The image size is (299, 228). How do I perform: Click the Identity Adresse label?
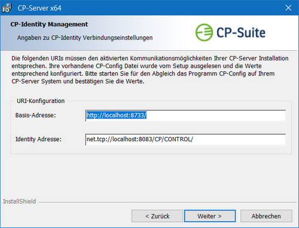point(38,139)
